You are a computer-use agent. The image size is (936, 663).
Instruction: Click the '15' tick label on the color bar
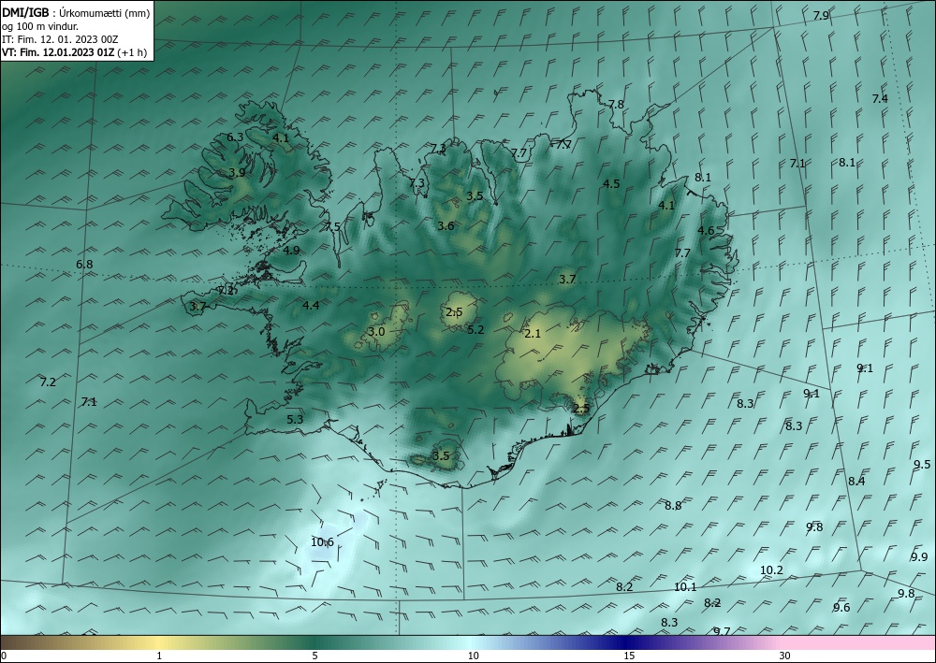[629, 656]
